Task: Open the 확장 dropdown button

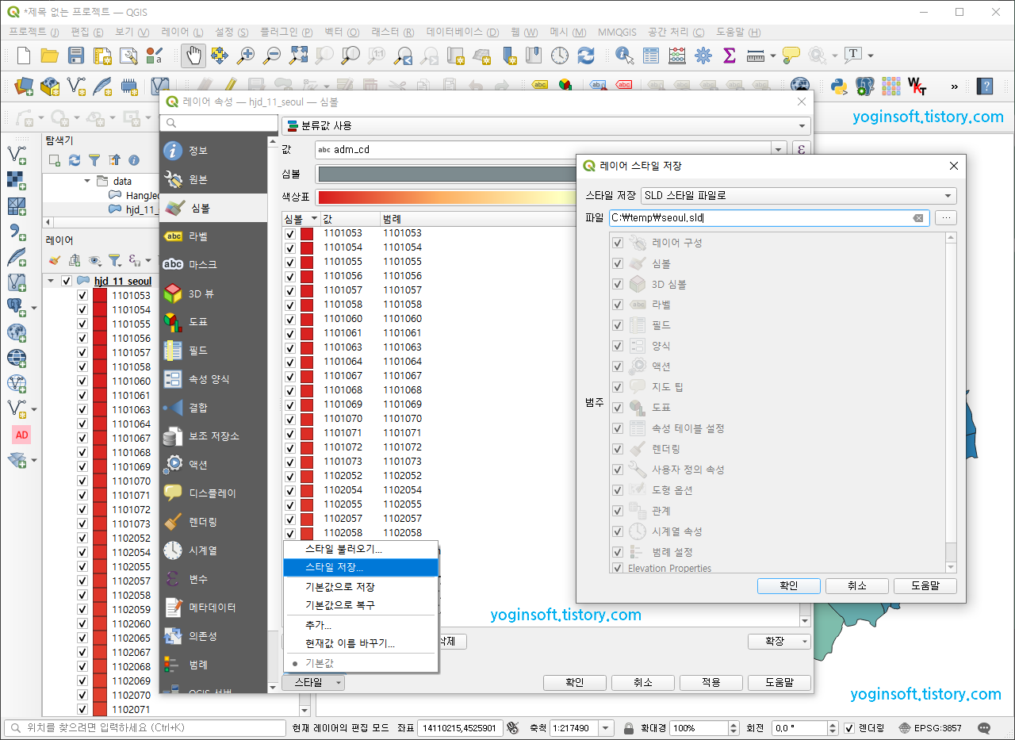Action: coord(779,641)
